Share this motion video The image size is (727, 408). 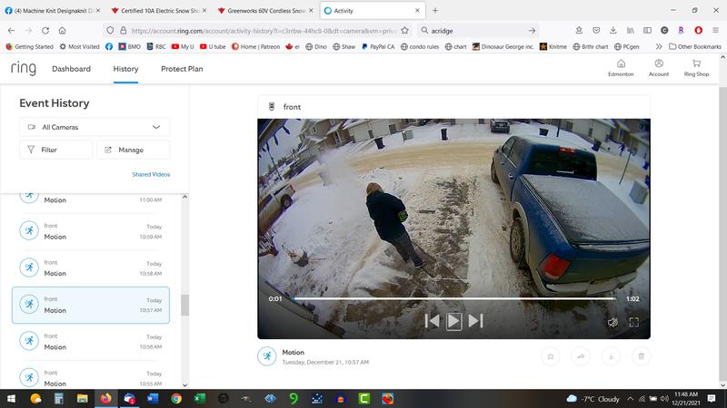[581, 356]
